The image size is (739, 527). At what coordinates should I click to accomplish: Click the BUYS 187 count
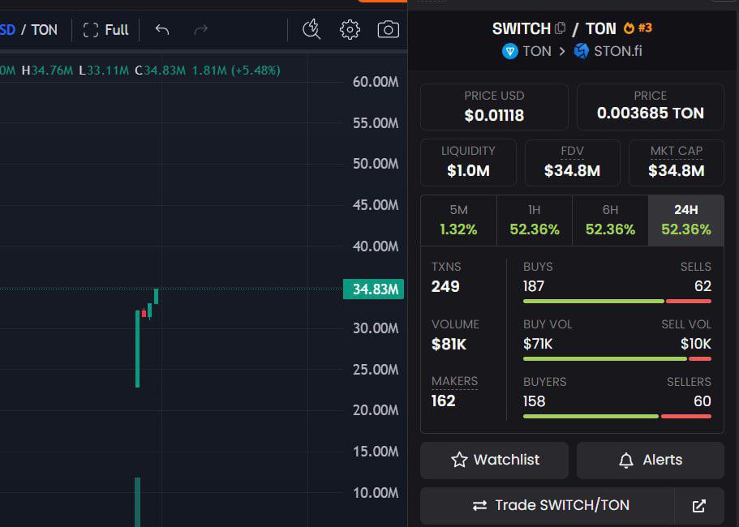pos(534,286)
